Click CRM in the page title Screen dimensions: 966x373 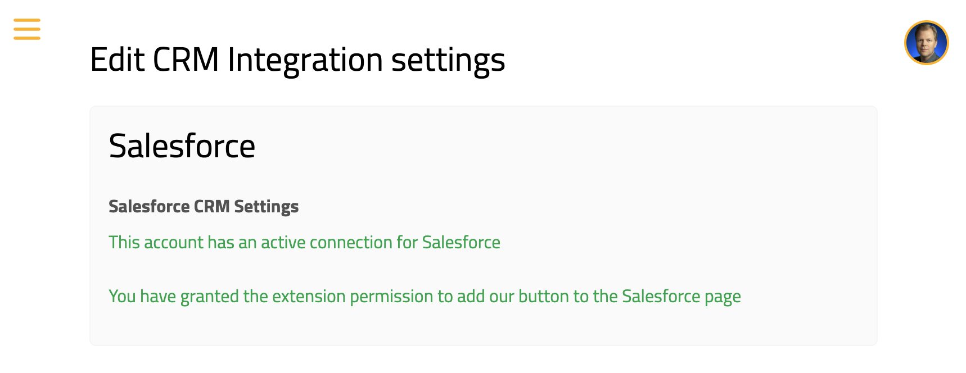pos(186,60)
